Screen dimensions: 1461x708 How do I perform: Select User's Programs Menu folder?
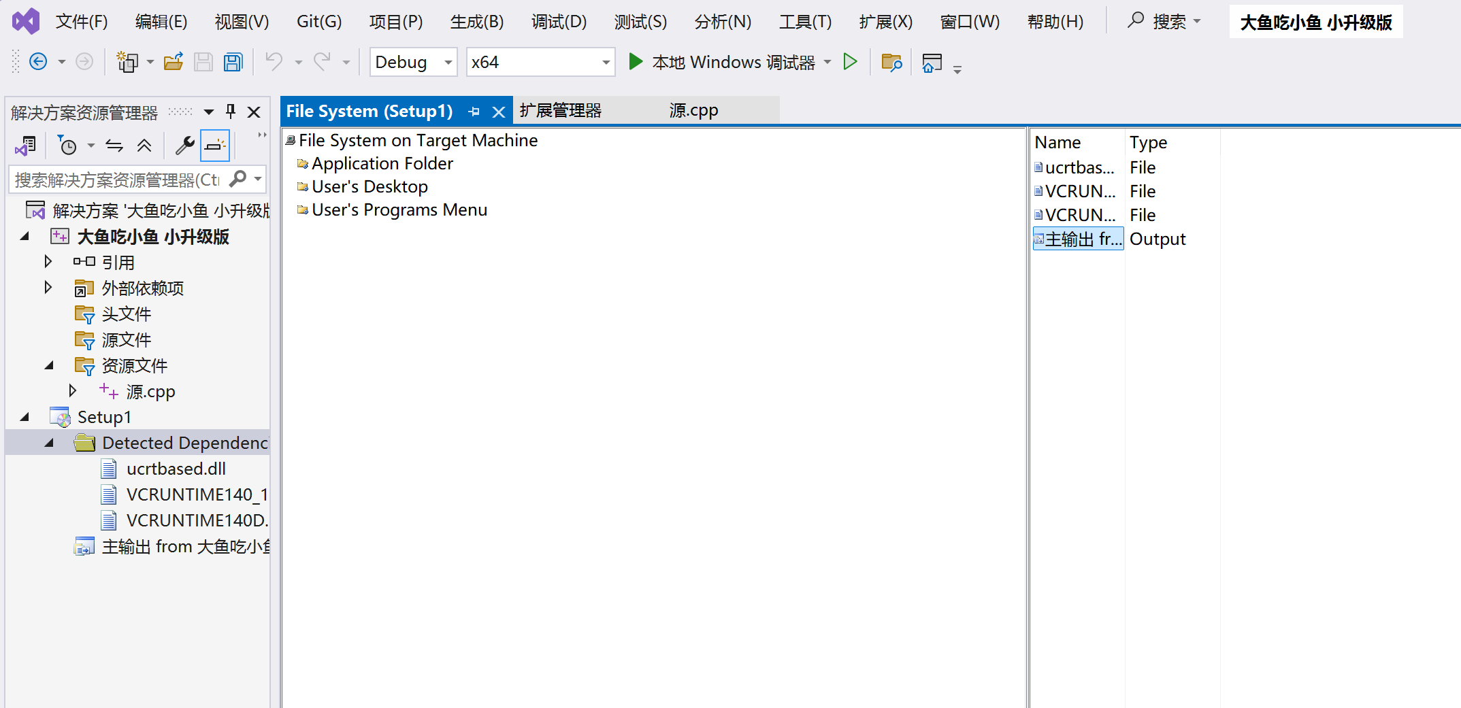(399, 209)
